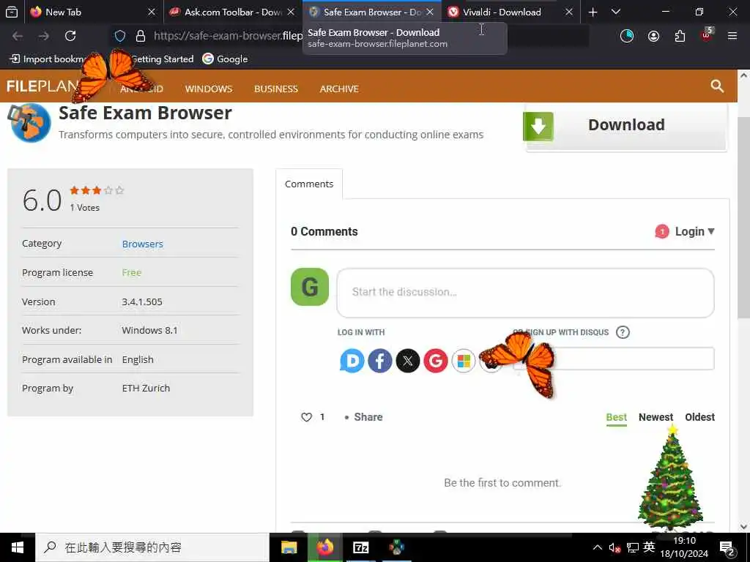
Task: Open the Getting Started bookmark
Action: click(x=162, y=59)
